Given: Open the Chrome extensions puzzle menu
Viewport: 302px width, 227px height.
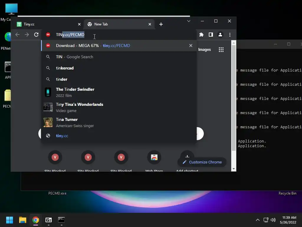Looking at the screenshot, I should pos(201,35).
